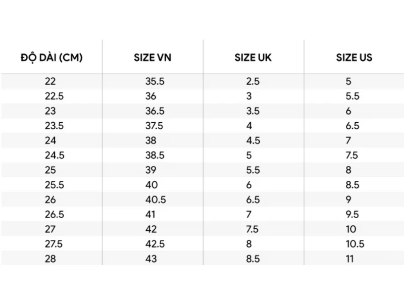Select the 26.5 length cell
This screenshot has height=303, width=404.
pyautogui.click(x=54, y=215)
